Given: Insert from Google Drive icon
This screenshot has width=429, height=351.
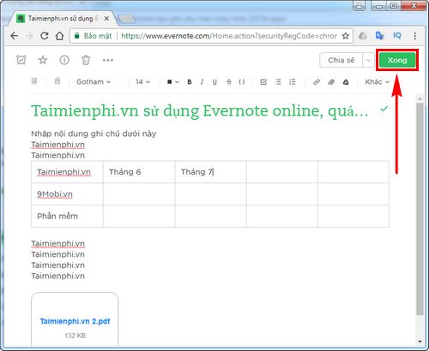Looking at the screenshot, I should (x=346, y=82).
